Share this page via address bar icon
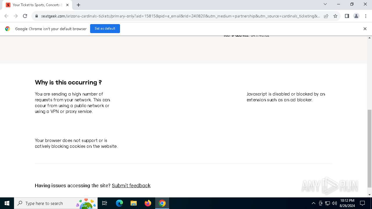The height and width of the screenshot is (209, 372). pos(326,16)
